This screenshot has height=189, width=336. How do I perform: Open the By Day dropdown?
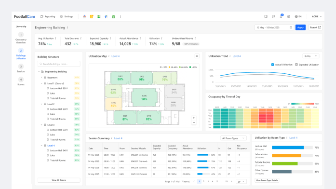pos(310,56)
